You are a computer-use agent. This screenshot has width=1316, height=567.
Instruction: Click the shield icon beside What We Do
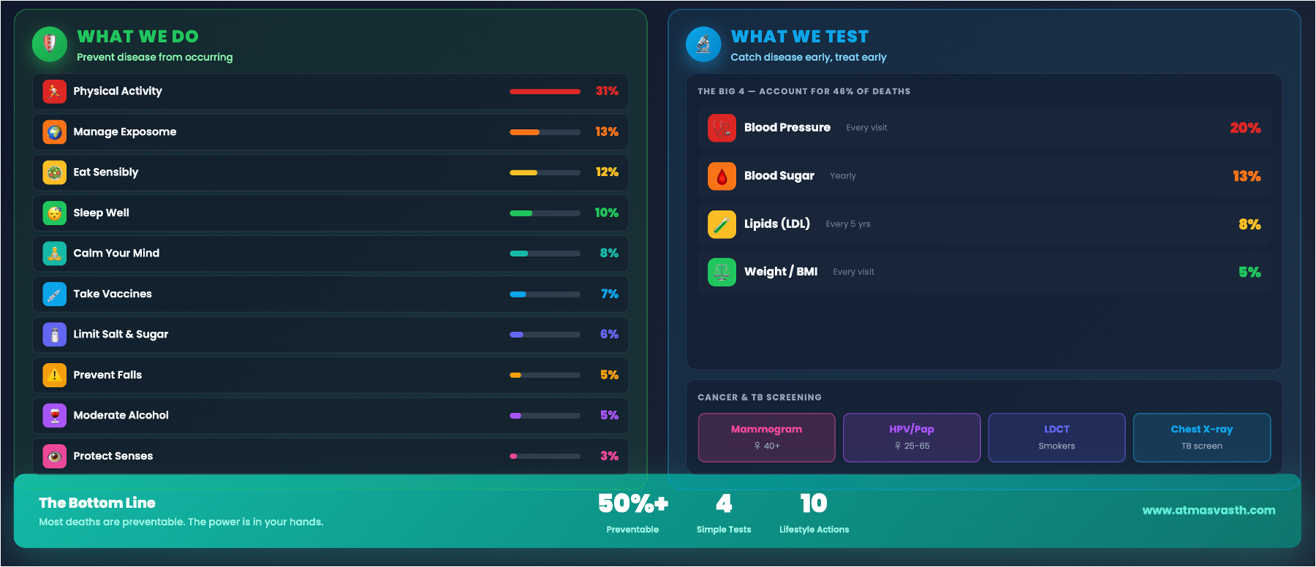(x=50, y=45)
